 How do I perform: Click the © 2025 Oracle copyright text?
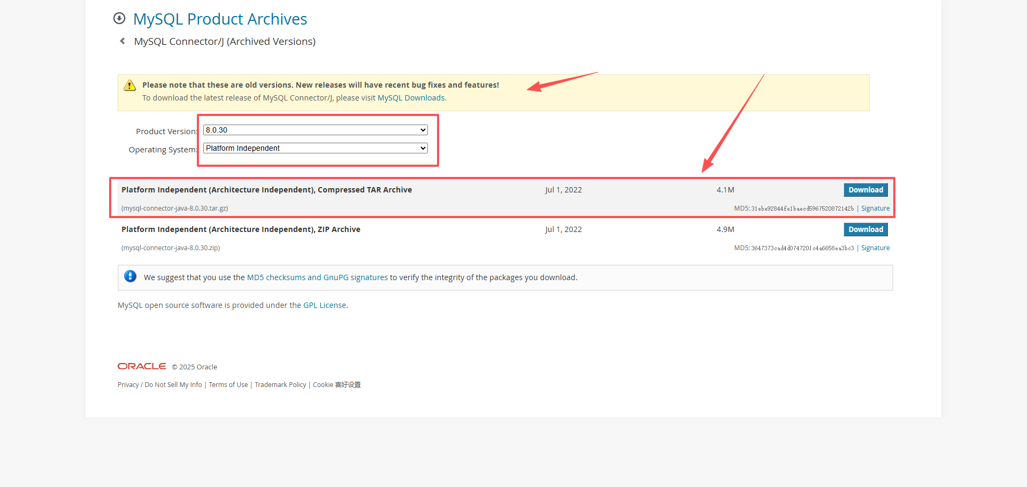pyautogui.click(x=195, y=367)
